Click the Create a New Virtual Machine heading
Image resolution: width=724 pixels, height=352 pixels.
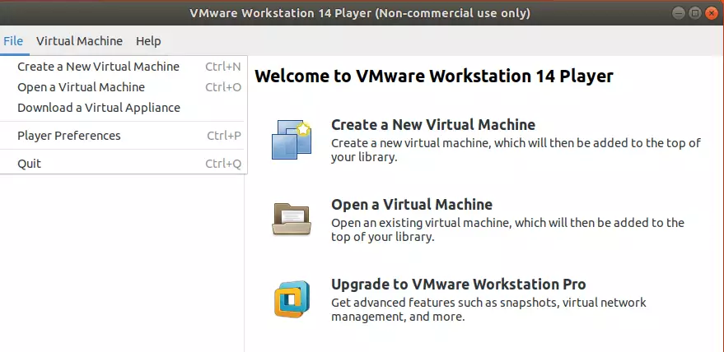coord(433,124)
